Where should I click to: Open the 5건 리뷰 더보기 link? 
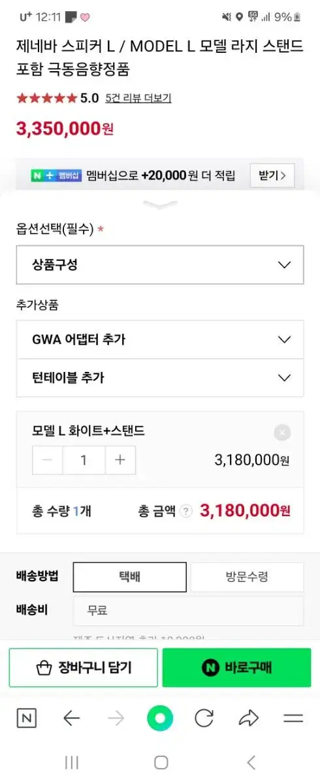(x=138, y=99)
